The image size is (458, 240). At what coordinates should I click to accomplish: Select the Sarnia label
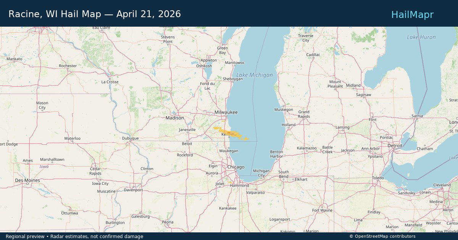pyautogui.click(x=418, y=115)
